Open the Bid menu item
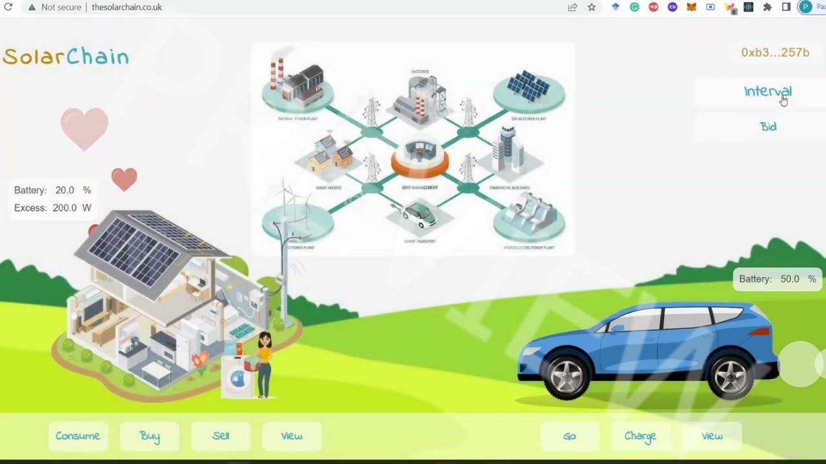The width and height of the screenshot is (826, 464). coord(768,126)
